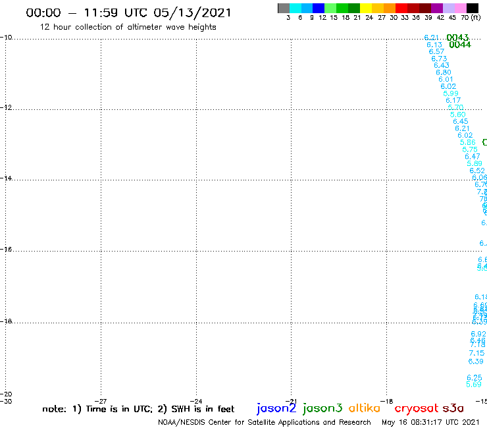Click the longitude axis label -27

coord(101,401)
